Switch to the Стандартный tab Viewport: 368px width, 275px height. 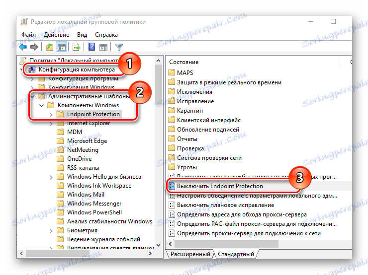[236, 254]
